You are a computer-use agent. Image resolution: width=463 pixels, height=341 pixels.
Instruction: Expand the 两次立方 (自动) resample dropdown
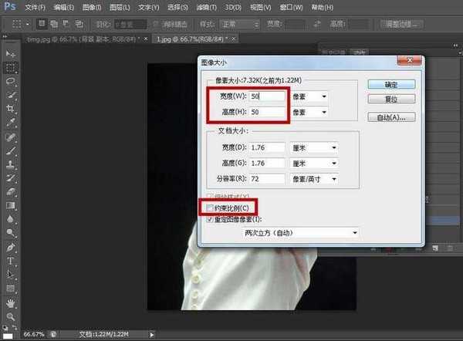pos(299,232)
